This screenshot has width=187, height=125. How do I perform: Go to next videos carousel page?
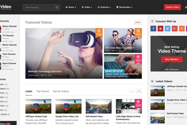pyautogui.click(x=139, y=91)
